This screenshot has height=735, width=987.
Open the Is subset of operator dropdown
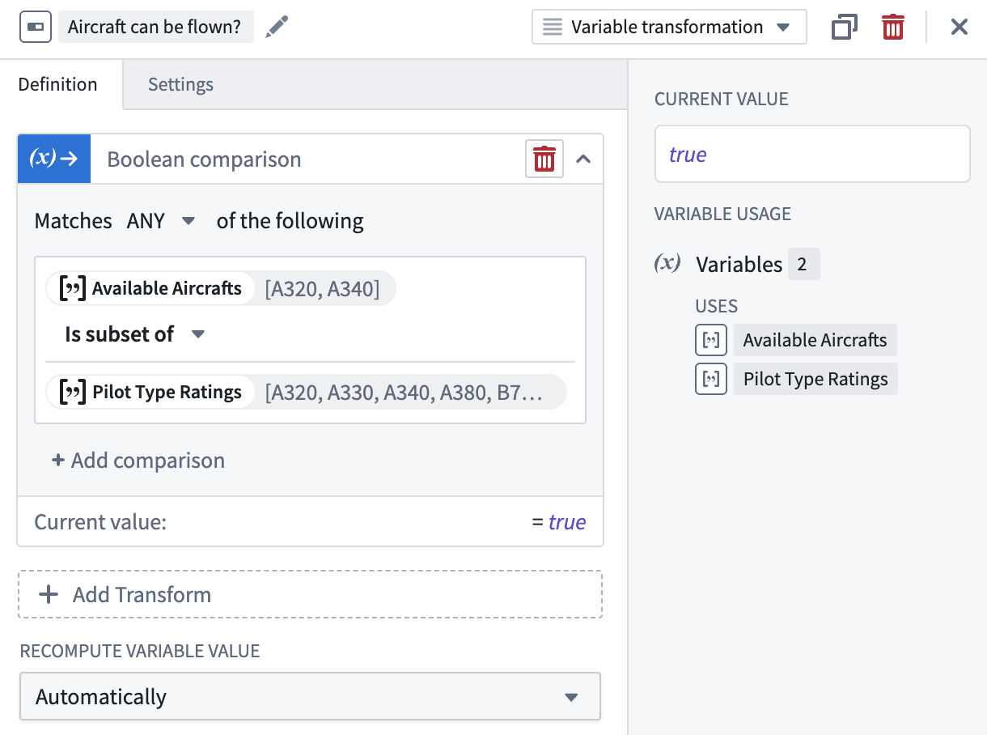tap(134, 334)
